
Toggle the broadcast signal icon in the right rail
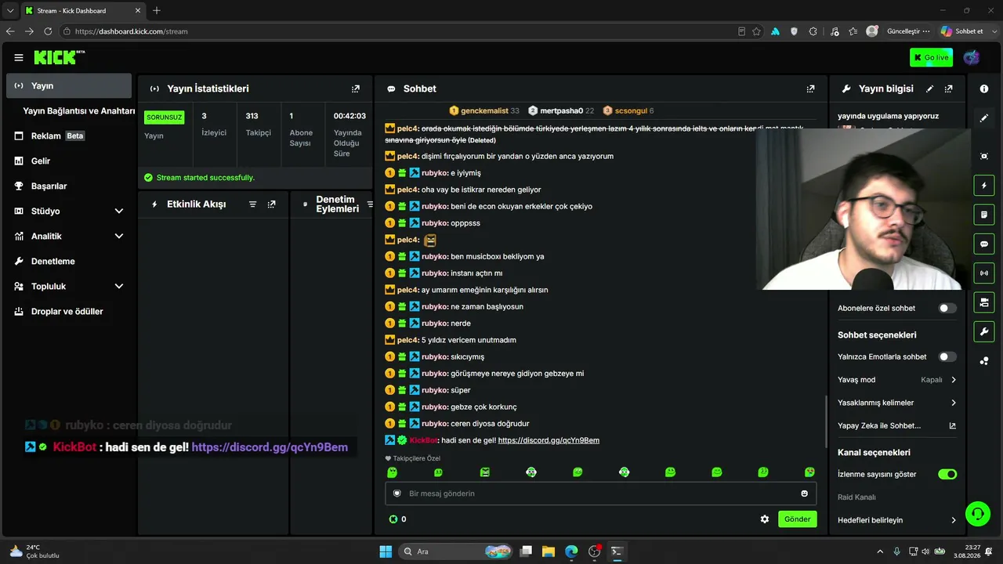pyautogui.click(x=984, y=273)
